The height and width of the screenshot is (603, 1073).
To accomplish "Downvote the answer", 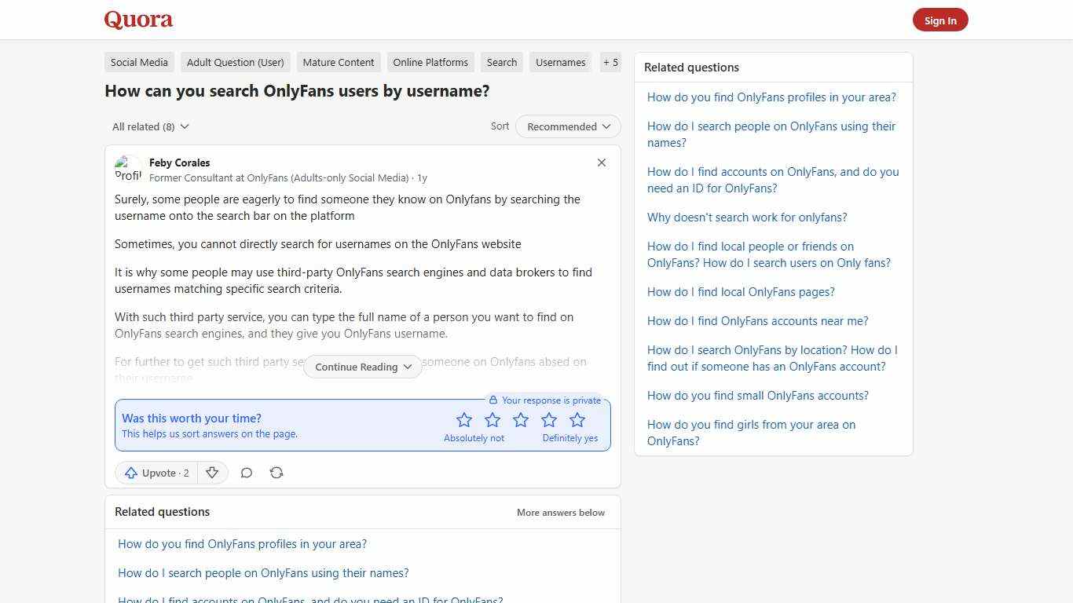I will click(212, 473).
